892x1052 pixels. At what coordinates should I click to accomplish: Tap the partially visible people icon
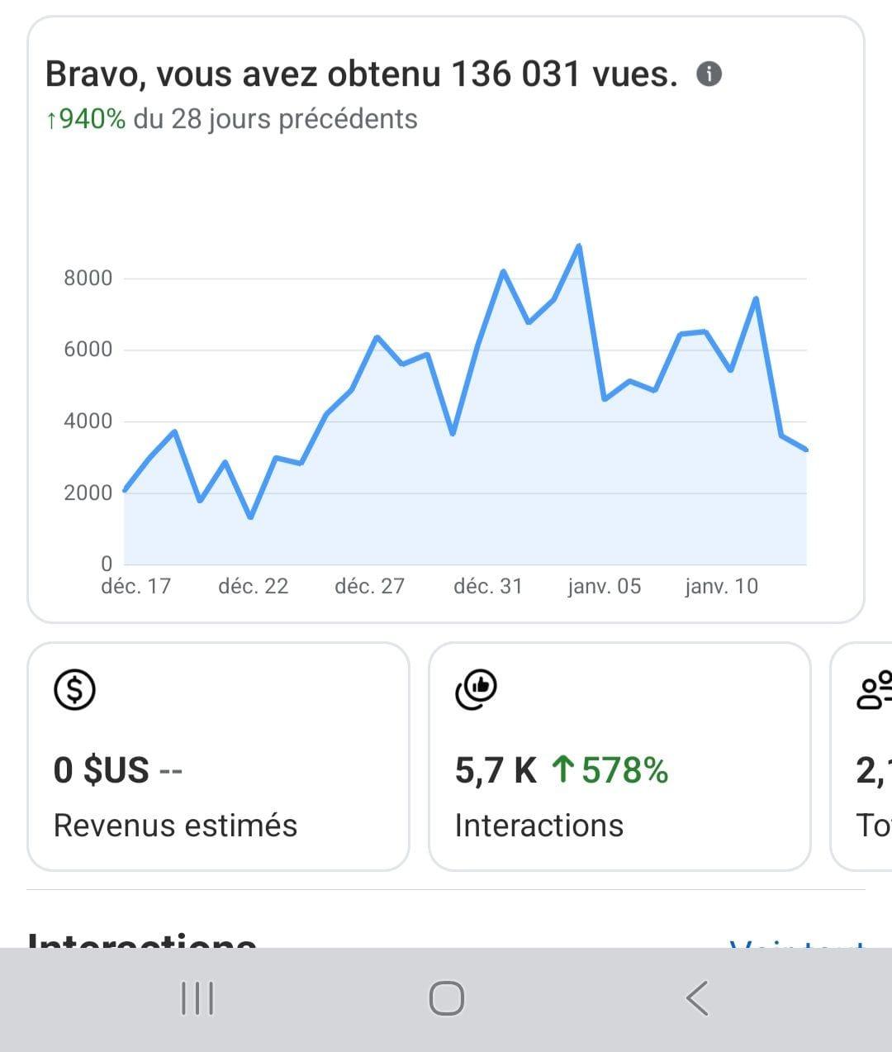[875, 689]
